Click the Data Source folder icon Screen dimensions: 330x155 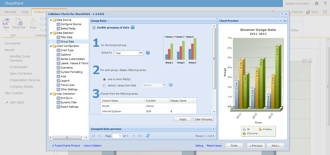[54, 20]
